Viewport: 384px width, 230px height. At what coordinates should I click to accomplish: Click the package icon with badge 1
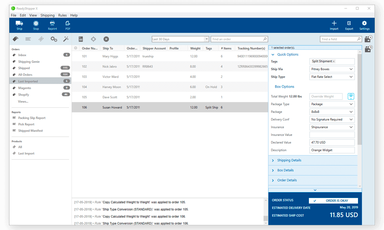coord(368,49)
